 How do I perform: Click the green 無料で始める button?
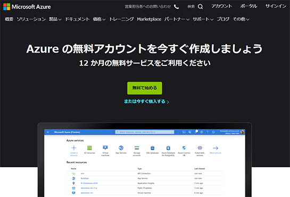pos(145,88)
